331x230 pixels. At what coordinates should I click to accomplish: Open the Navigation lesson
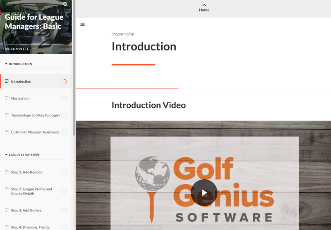pyautogui.click(x=36, y=98)
